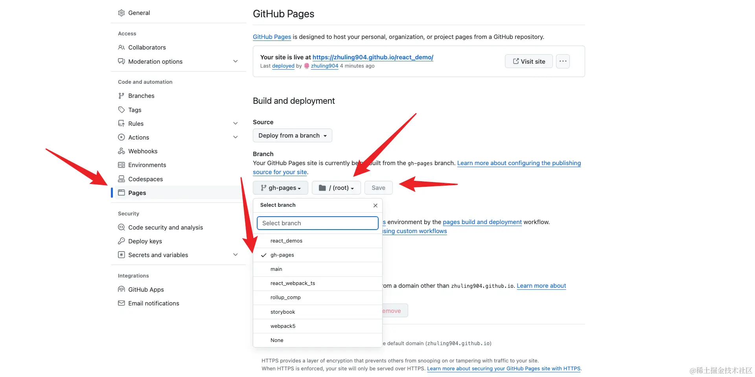Focus the Select branch filter field
The width and height of the screenshot is (755, 377).
(x=318, y=223)
